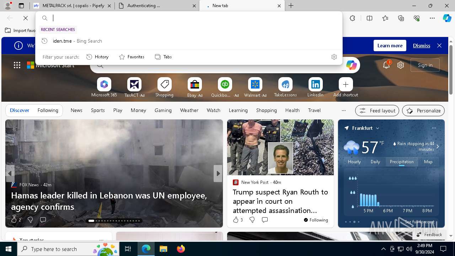Image resolution: width=455 pixels, height=256 pixels.
Task: Open the Feed layout button
Action: [377, 111]
